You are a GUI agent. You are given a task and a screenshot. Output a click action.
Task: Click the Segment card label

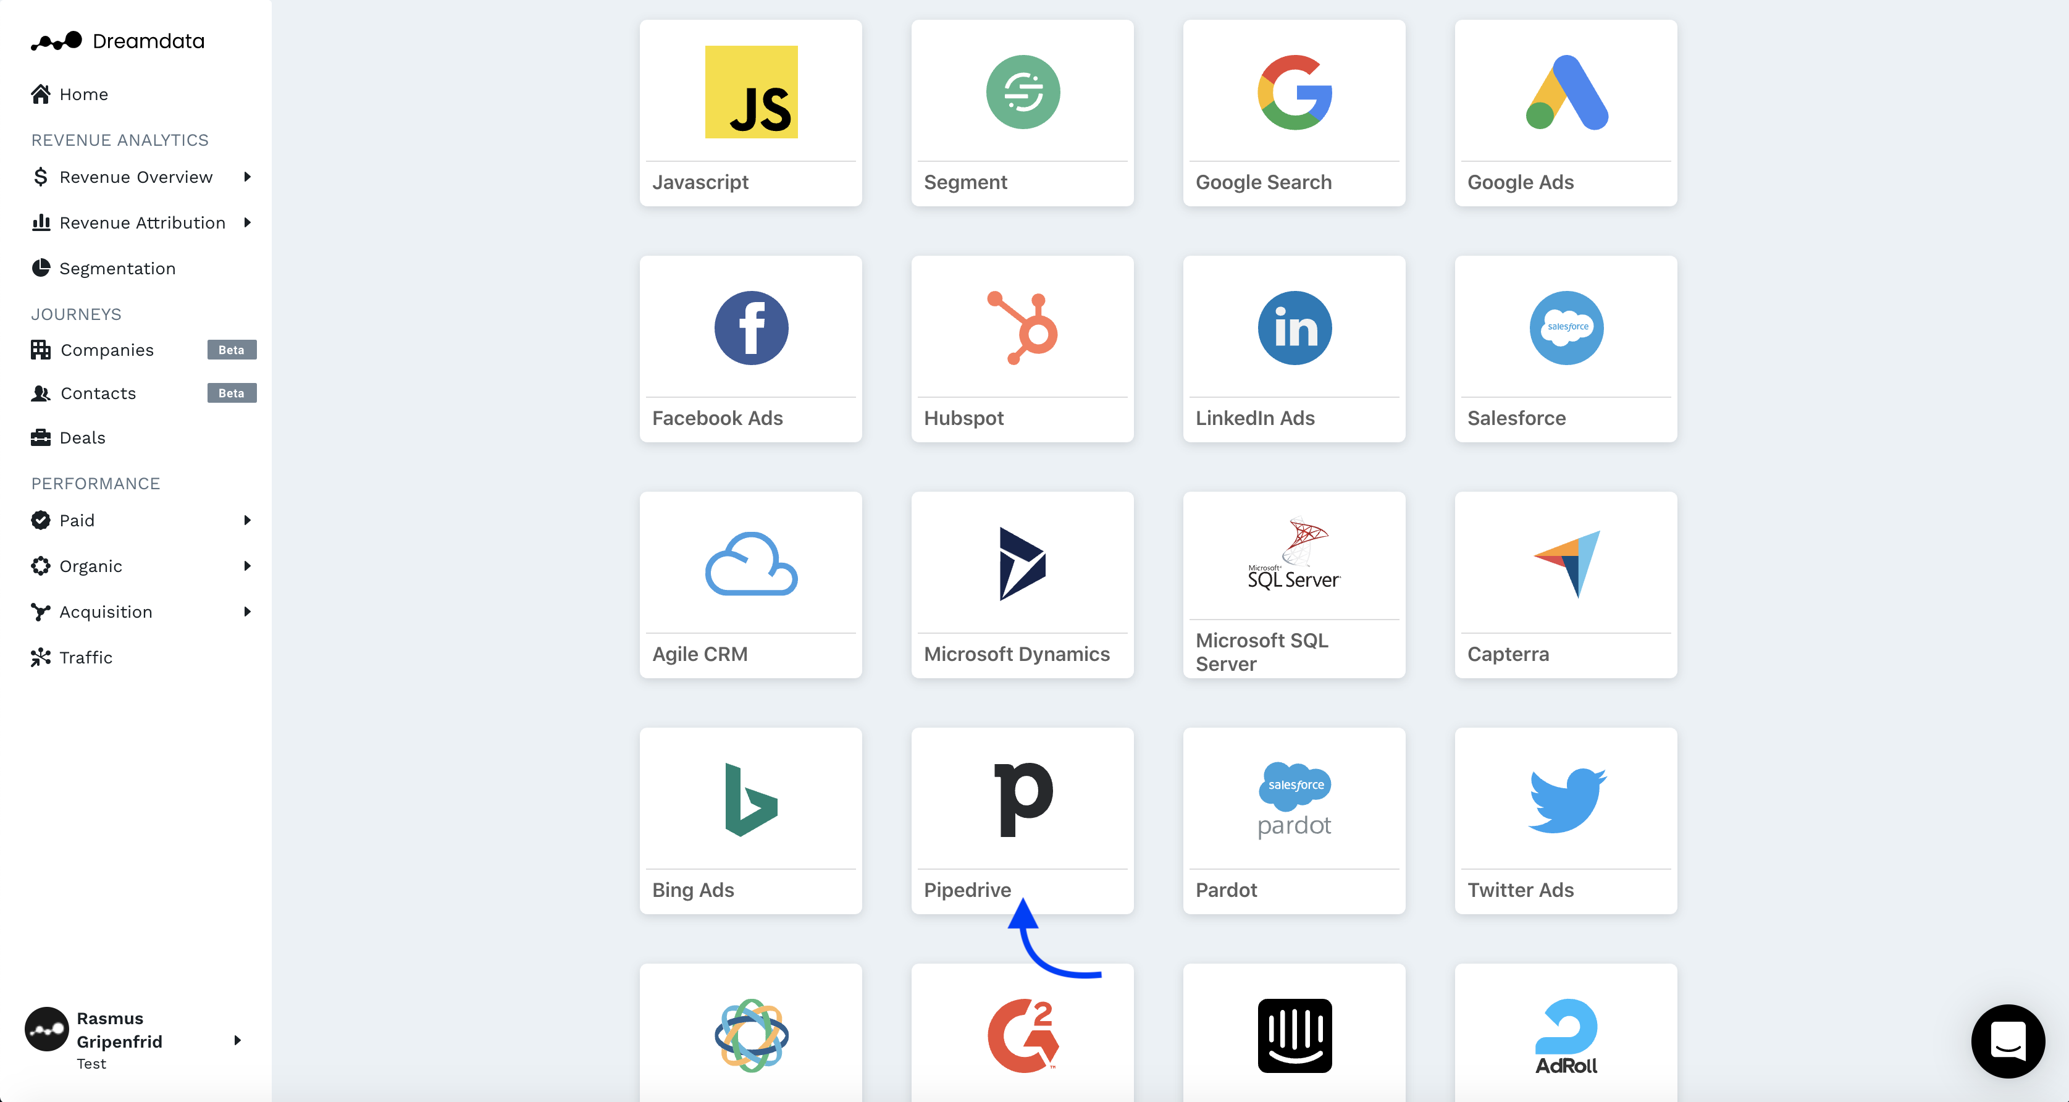(x=965, y=182)
